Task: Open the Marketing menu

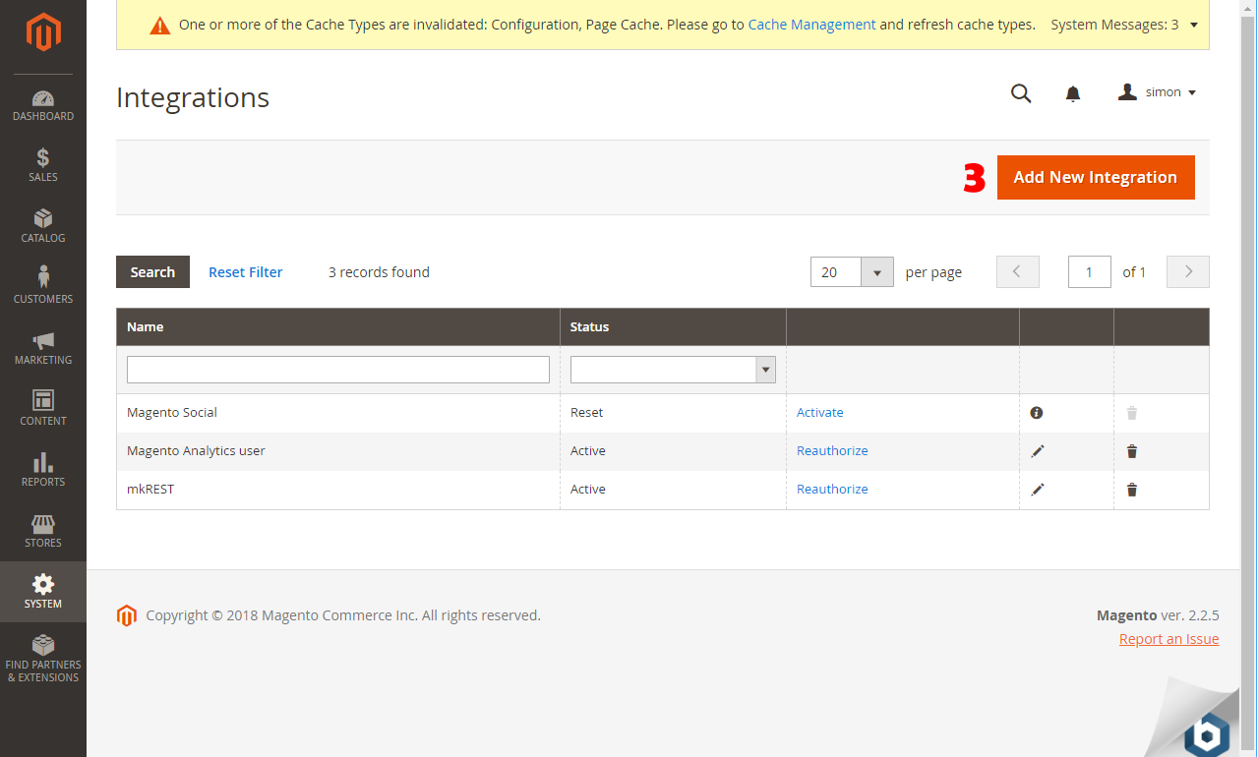Action: click(x=43, y=348)
